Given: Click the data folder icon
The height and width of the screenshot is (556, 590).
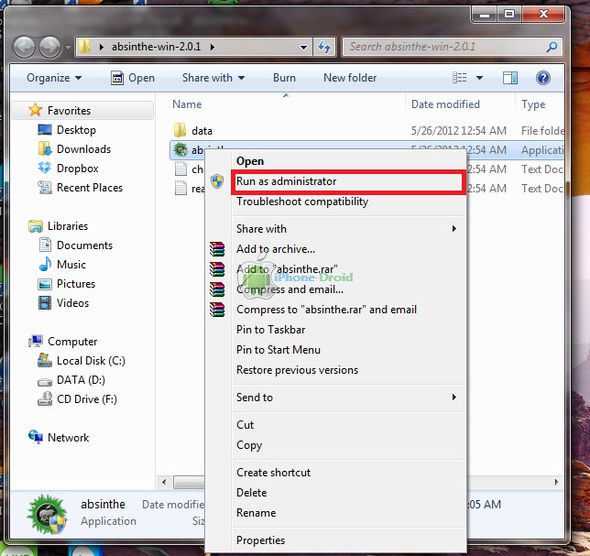Looking at the screenshot, I should pos(180,130).
